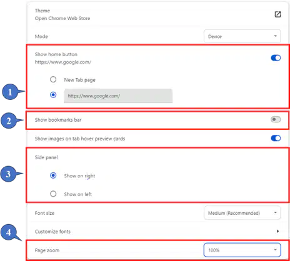The width and height of the screenshot is (290, 261).
Task: Click Customize fonts row label
Action: click(52, 232)
